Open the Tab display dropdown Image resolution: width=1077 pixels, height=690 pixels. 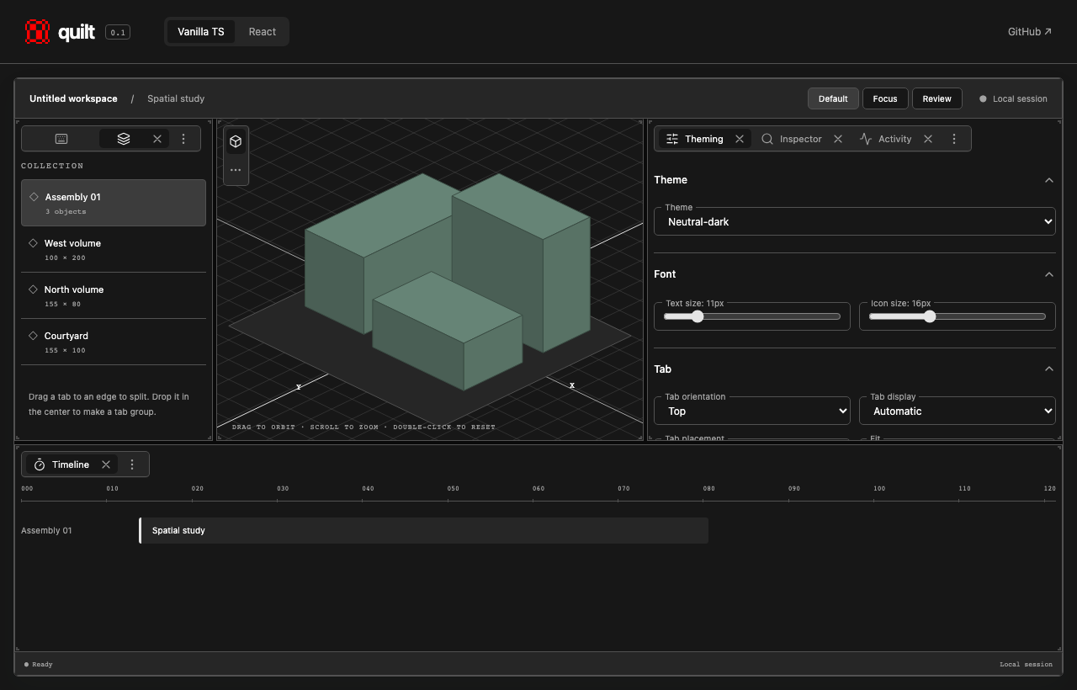pos(958,411)
